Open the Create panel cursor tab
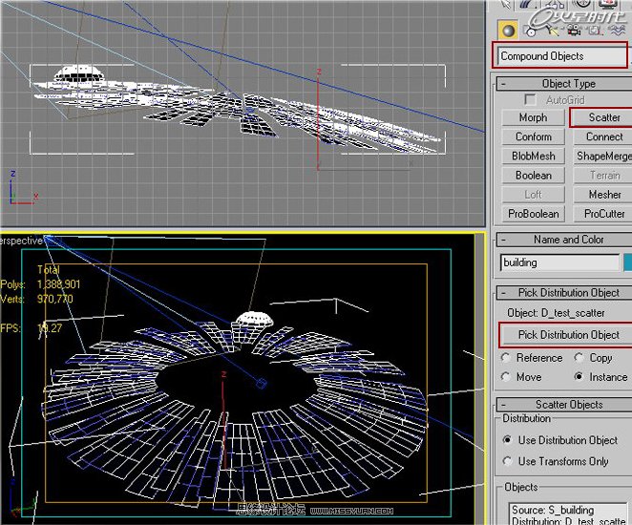The width and height of the screenshot is (632, 525). pyautogui.click(x=506, y=4)
